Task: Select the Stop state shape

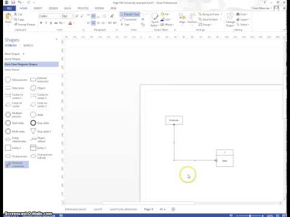Action: point(40,123)
